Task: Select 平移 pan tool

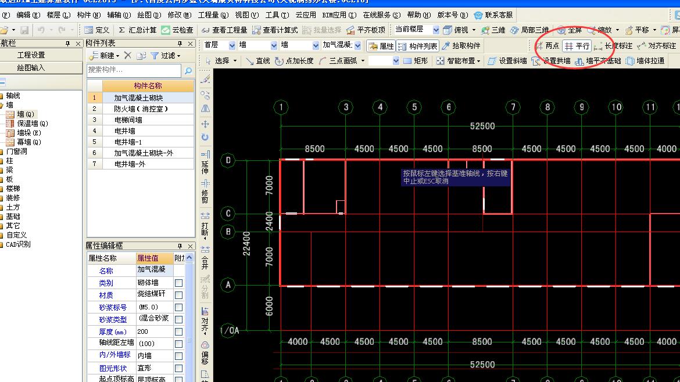Action: coord(638,30)
